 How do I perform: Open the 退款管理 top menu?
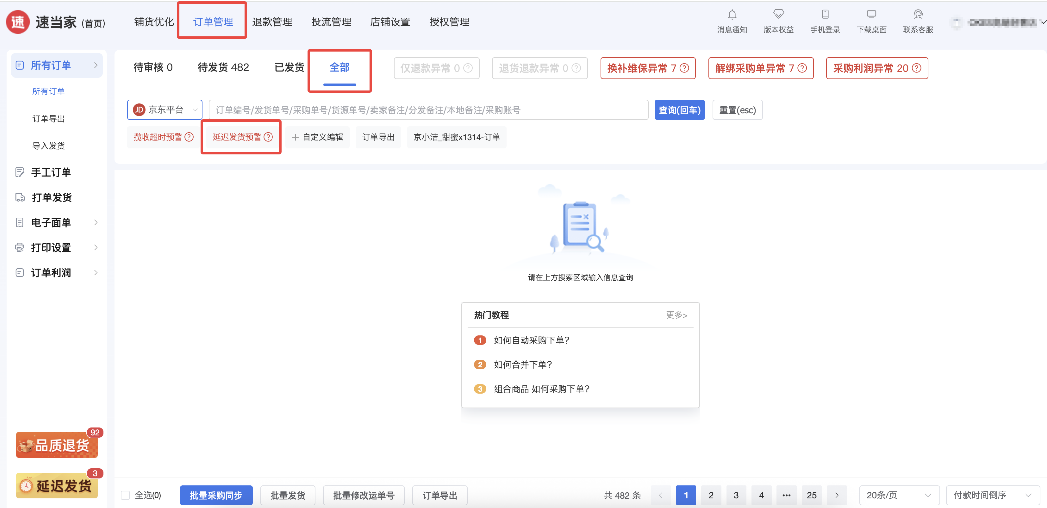[x=272, y=22]
